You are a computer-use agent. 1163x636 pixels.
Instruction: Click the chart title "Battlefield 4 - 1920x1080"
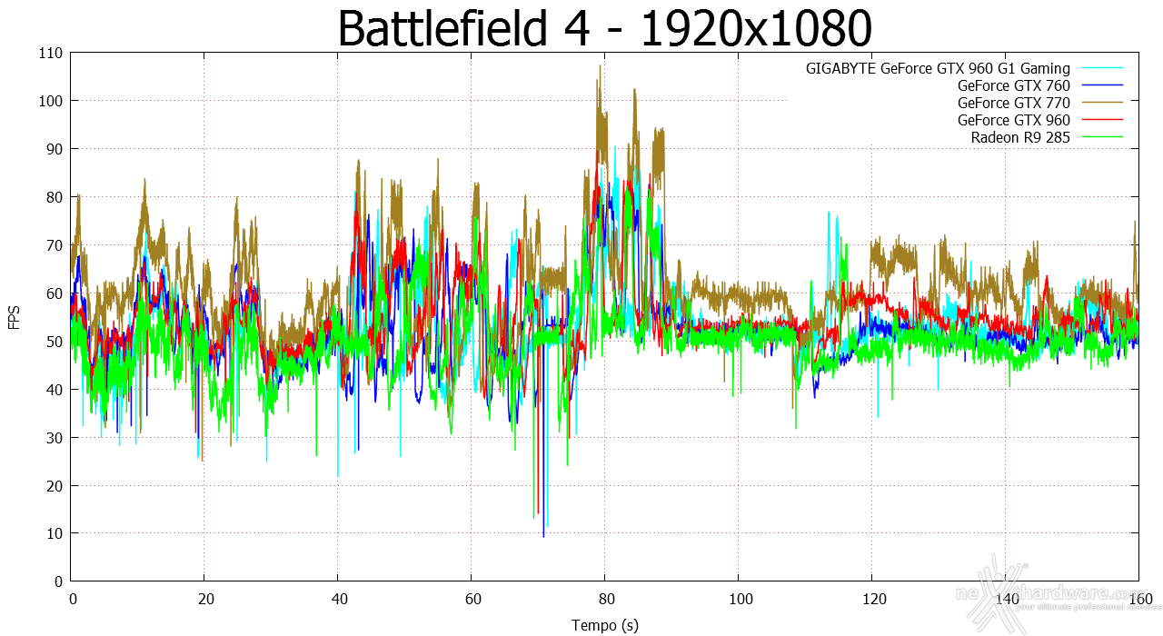pyautogui.click(x=604, y=28)
